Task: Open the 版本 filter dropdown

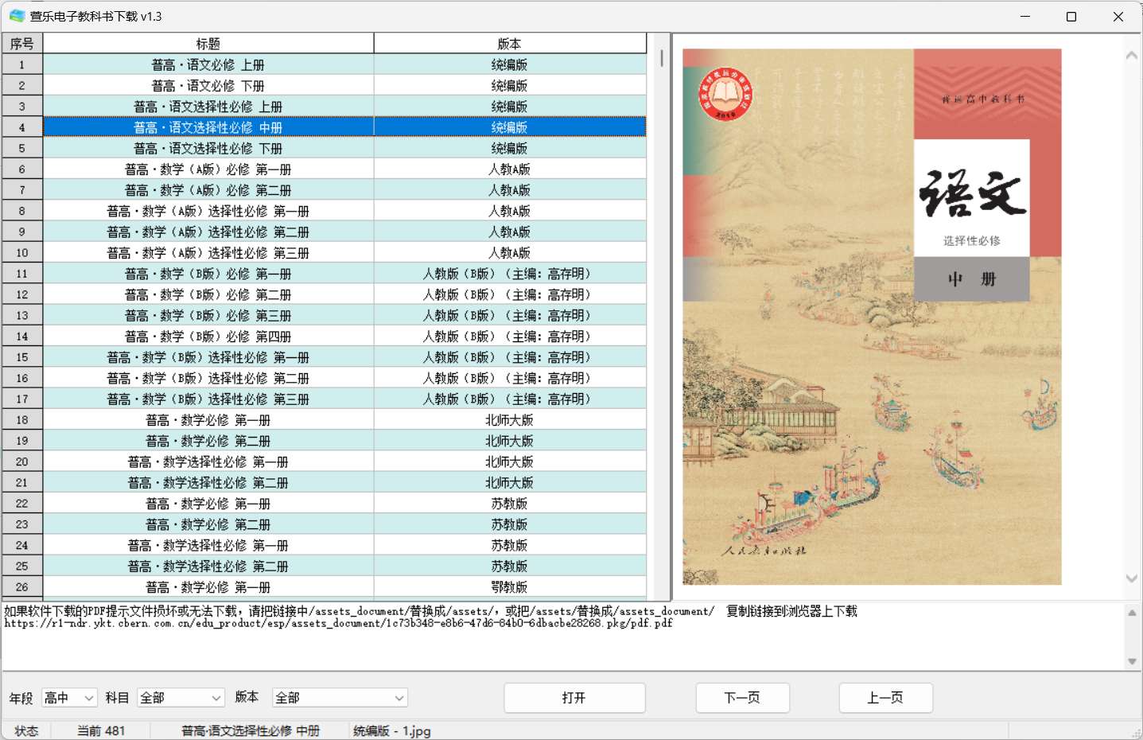Action: click(340, 698)
